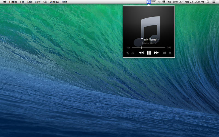This screenshot has height=137, width=219.
Task: Open the player volume speaker icon
Action: [x=128, y=53]
